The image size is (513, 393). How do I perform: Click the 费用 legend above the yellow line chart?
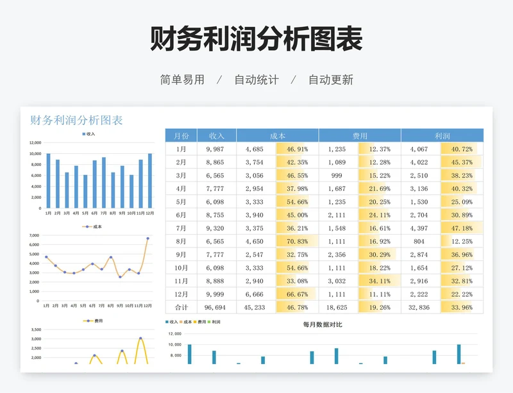93,321
